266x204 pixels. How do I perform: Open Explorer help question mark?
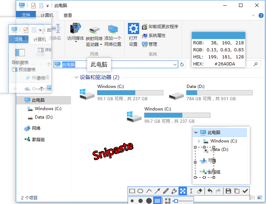pyautogui.click(x=261, y=15)
